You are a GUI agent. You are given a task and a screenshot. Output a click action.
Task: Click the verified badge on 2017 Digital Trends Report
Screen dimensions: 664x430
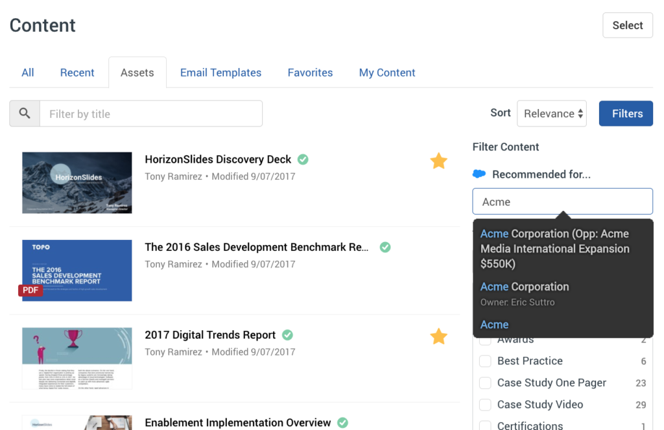[287, 335]
